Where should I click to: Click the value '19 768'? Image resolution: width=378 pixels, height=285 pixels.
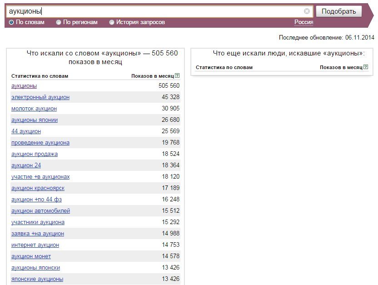[x=171, y=142]
